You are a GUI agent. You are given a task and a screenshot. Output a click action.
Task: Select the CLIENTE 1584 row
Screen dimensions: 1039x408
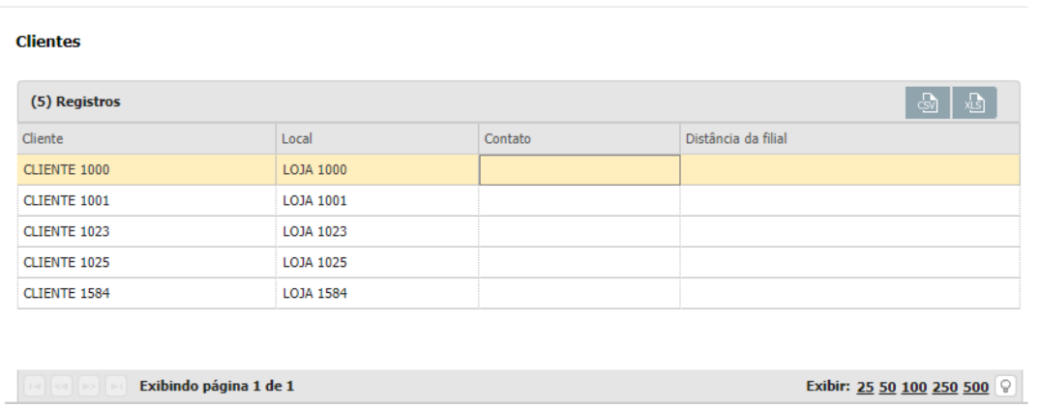67,294
